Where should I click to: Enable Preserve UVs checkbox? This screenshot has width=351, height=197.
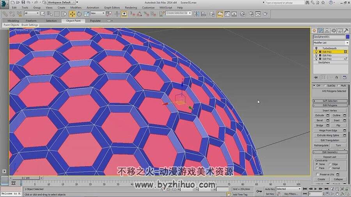(x=317, y=174)
